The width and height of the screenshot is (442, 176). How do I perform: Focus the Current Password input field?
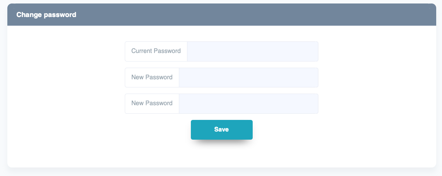coord(252,51)
